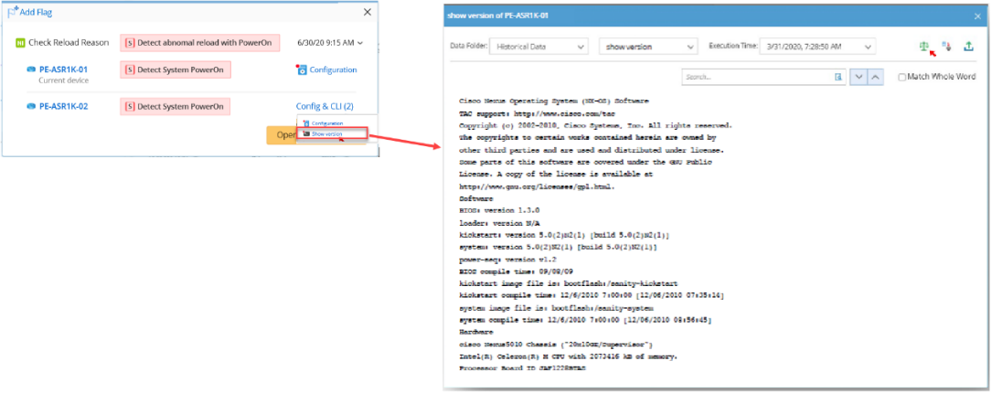Jump to previous search match with up arrow

tap(874, 77)
